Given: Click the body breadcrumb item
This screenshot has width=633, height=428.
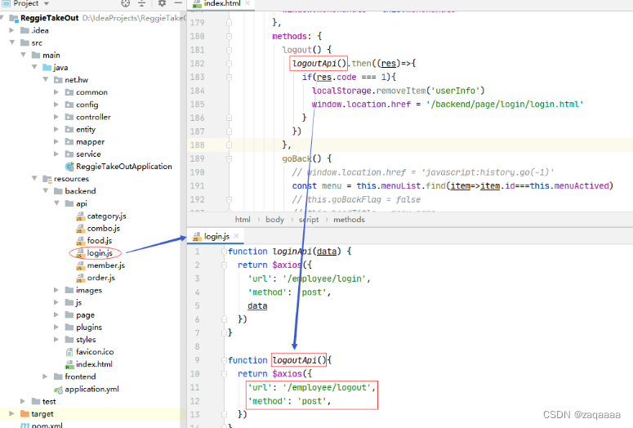Looking at the screenshot, I should [275, 220].
